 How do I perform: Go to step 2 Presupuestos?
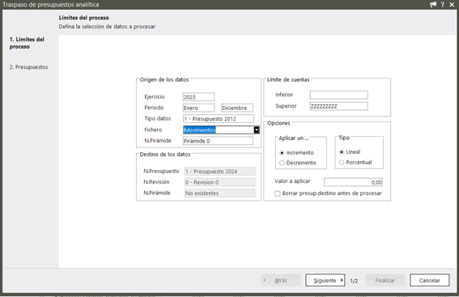(x=28, y=67)
